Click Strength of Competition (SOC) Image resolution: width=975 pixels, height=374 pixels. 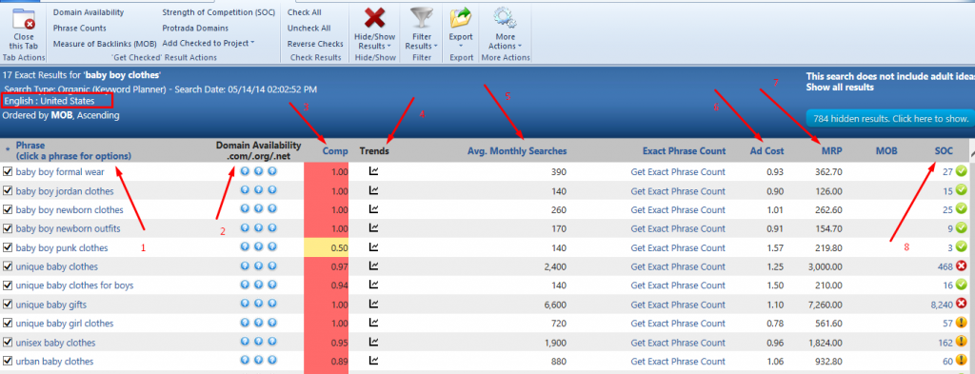(x=218, y=12)
